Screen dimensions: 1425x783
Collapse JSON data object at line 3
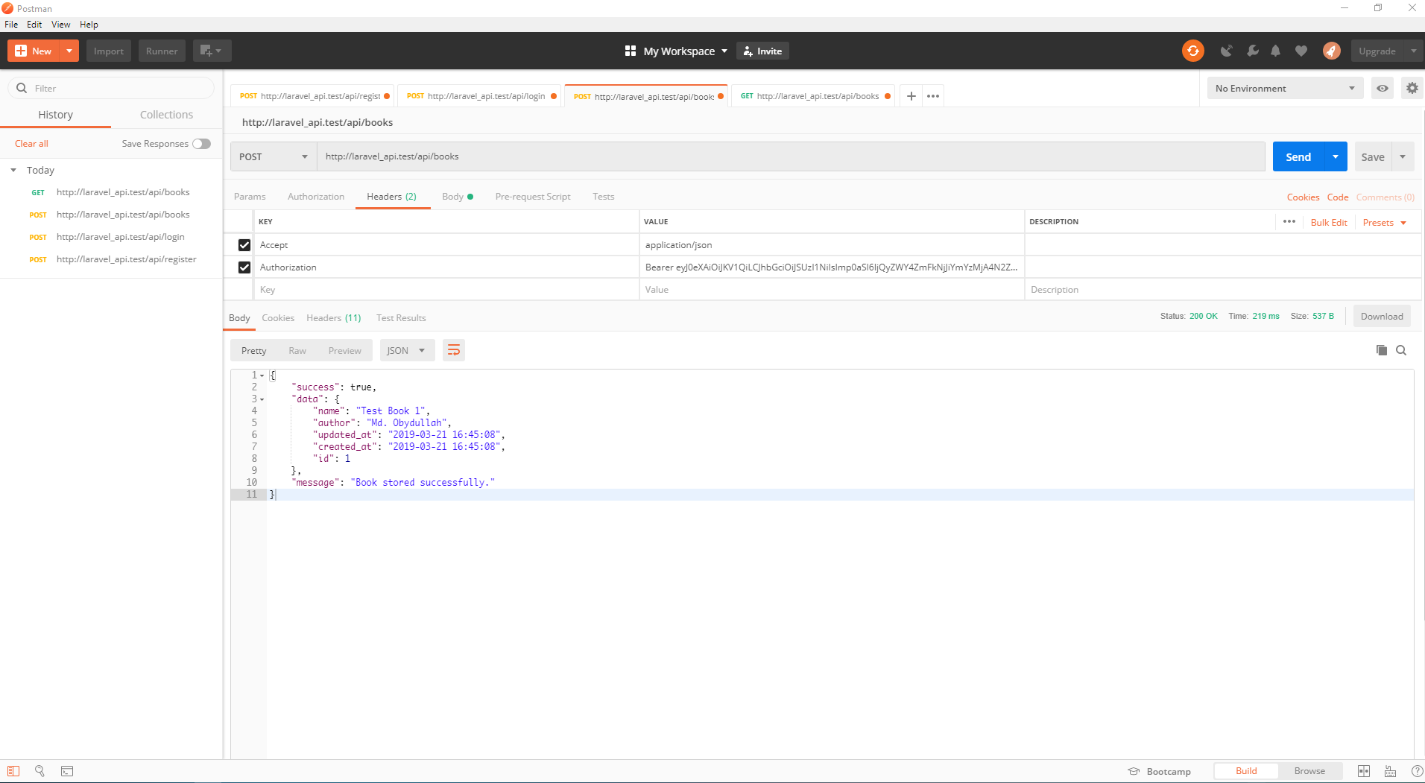[262, 399]
